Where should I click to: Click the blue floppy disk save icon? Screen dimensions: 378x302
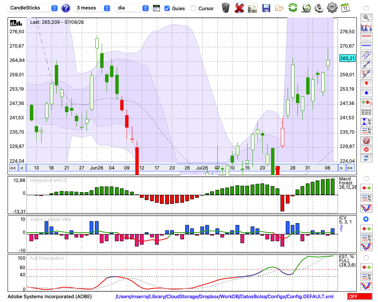click(x=266, y=8)
